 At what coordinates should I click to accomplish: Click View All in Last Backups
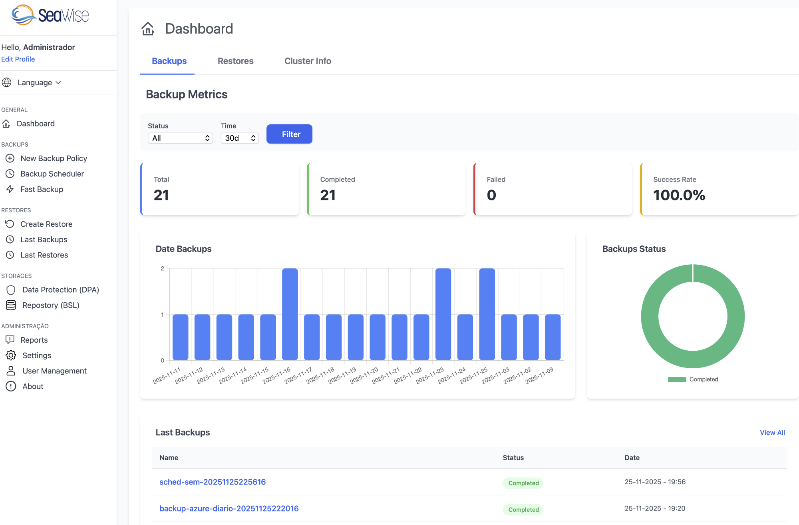(772, 432)
